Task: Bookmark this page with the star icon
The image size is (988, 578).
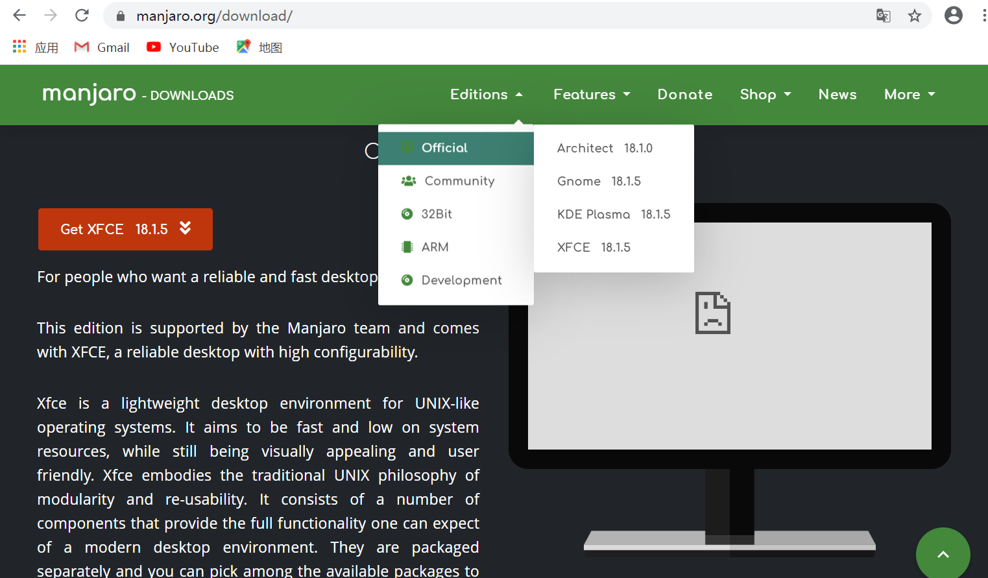Action: tap(915, 16)
